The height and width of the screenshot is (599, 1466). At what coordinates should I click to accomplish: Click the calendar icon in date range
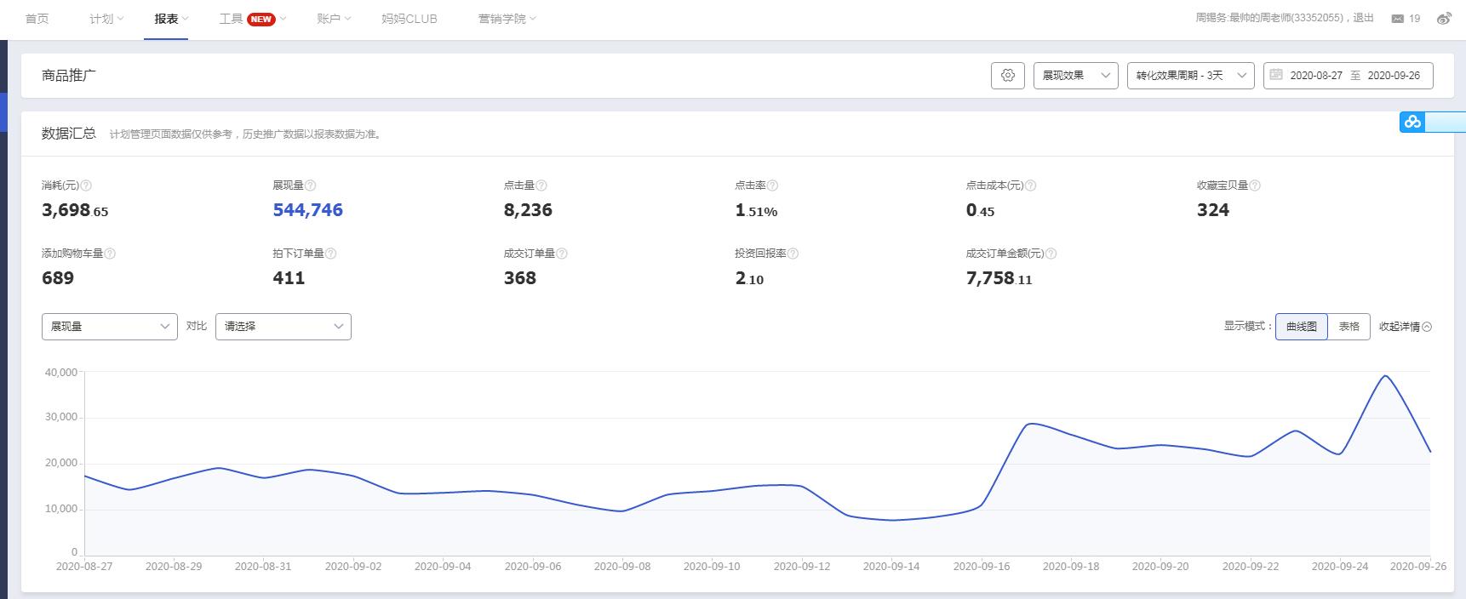(1276, 75)
